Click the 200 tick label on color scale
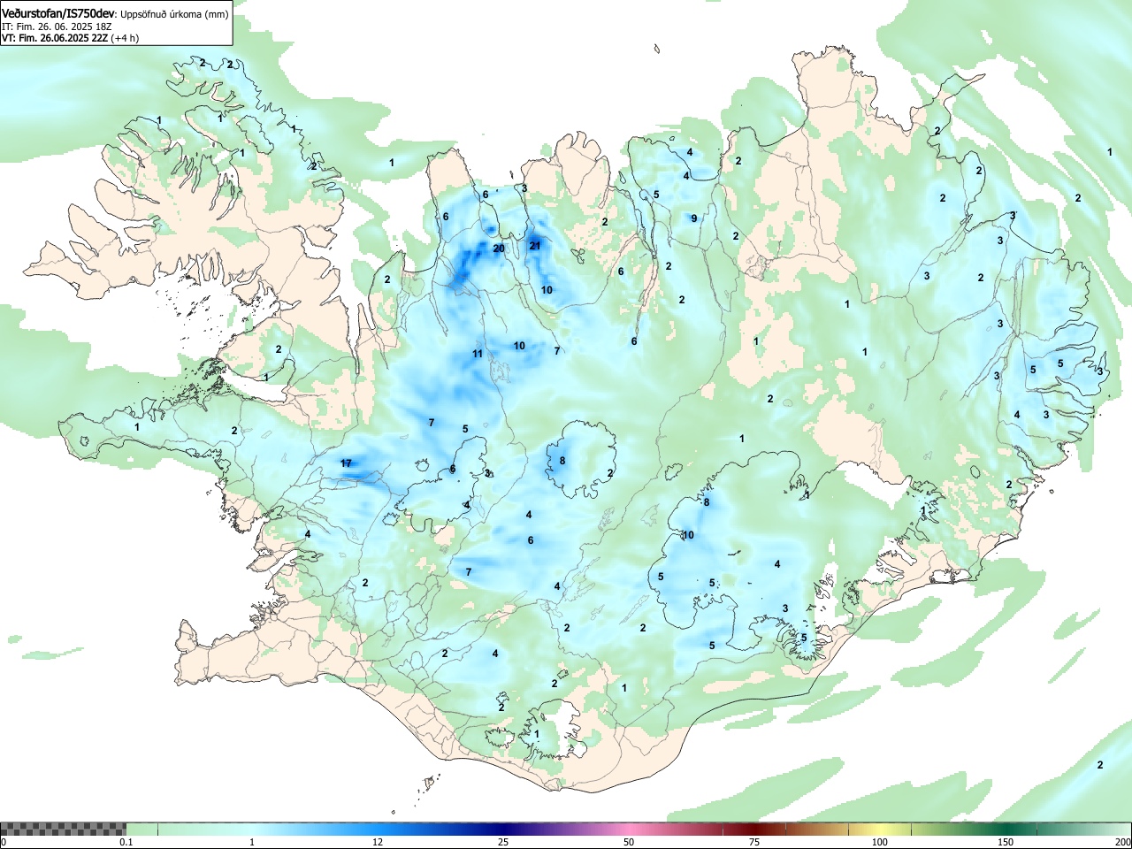This screenshot has height=849, width=1132. tap(1122, 842)
